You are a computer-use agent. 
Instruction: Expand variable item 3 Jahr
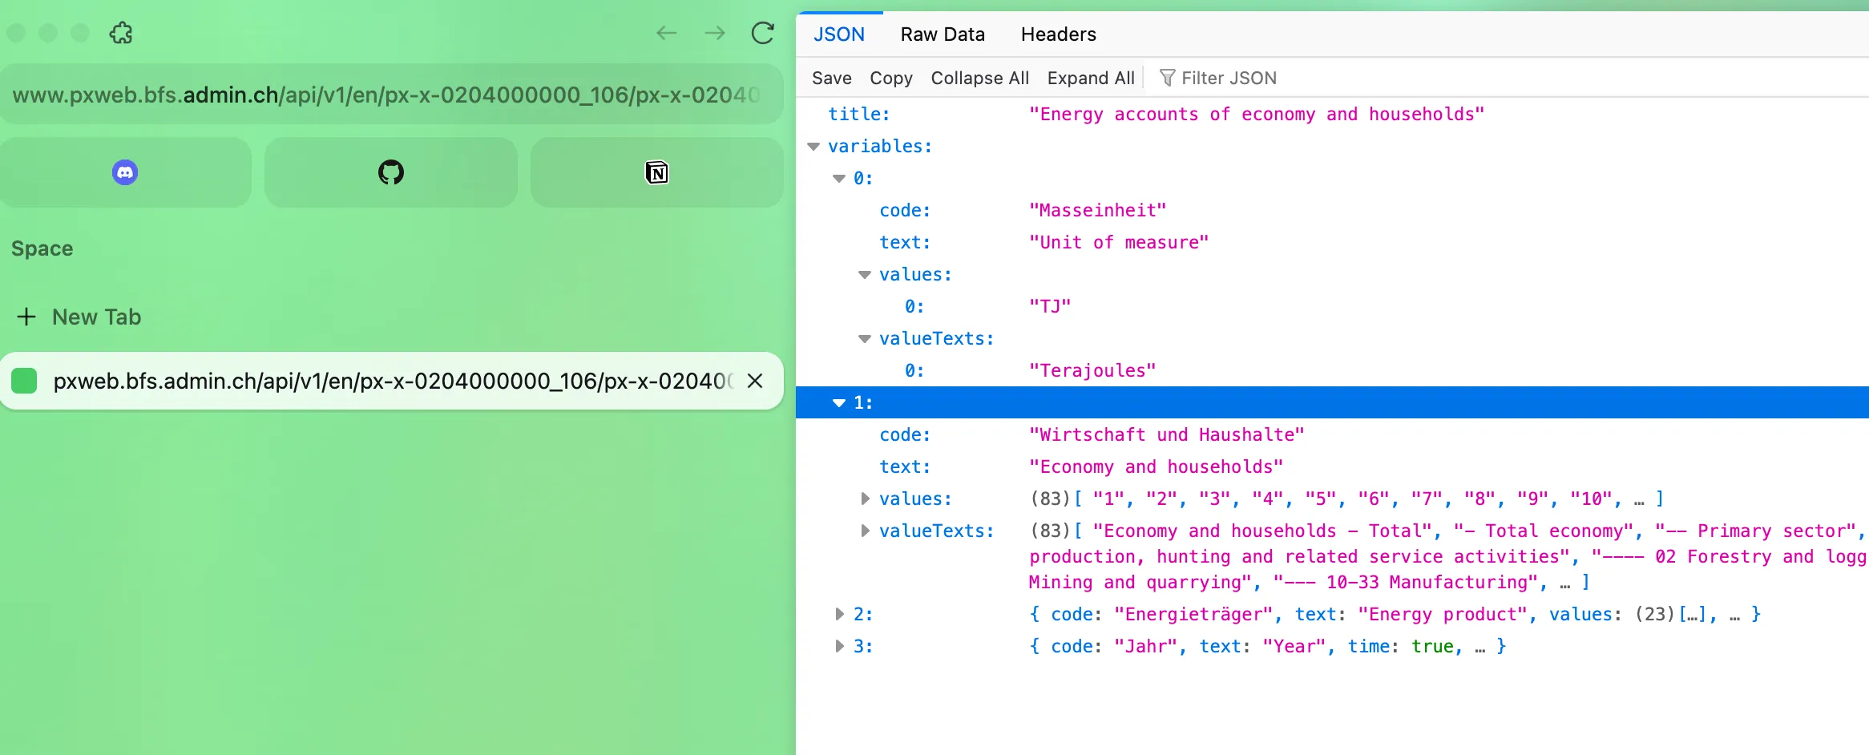(x=839, y=646)
